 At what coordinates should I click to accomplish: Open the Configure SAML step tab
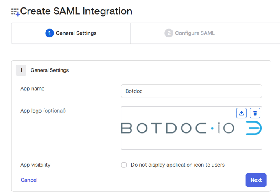click(x=190, y=33)
